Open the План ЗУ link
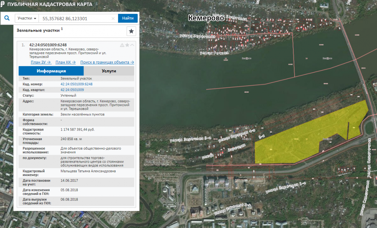Image resolution: width=377 pixels, height=228 pixels. 40,62
